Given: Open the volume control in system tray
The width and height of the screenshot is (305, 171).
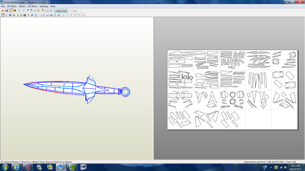Looking at the screenshot, I should pyautogui.click(x=286, y=167).
